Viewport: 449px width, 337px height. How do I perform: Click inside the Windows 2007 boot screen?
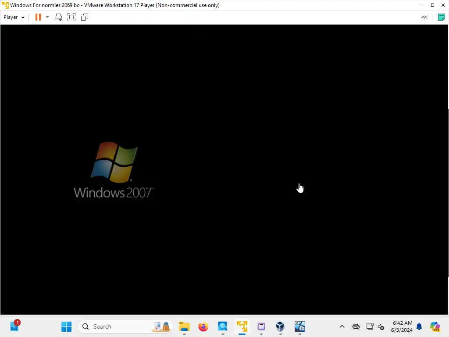224,169
